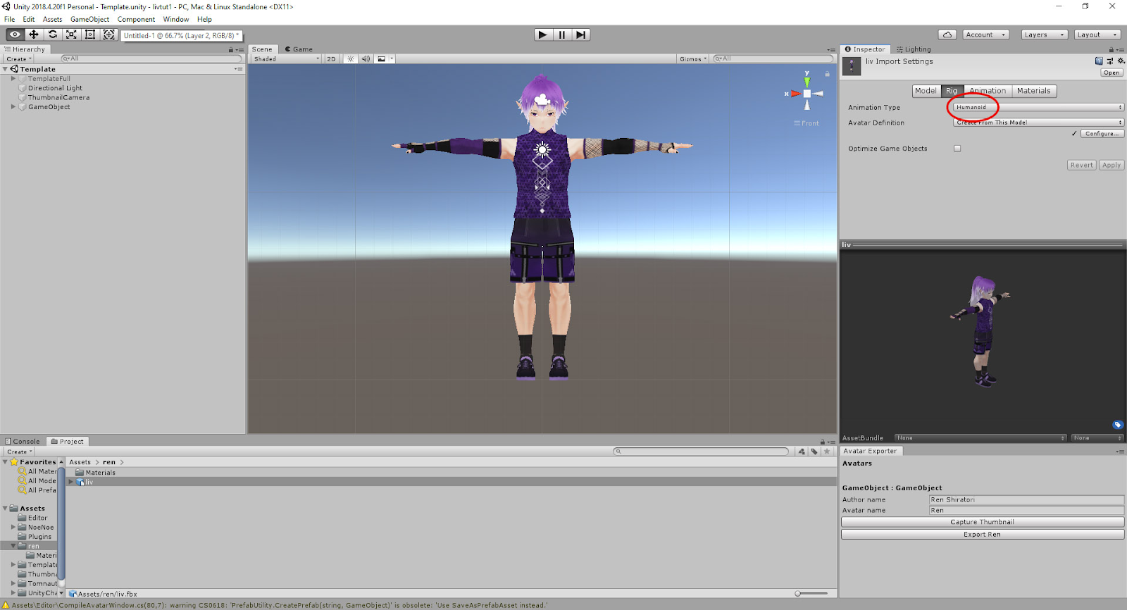Open Layers dropdown
The width and height of the screenshot is (1127, 610).
1044,35
